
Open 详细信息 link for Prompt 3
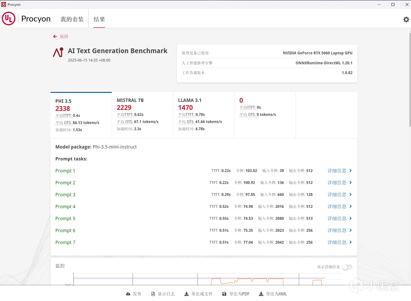point(337,195)
